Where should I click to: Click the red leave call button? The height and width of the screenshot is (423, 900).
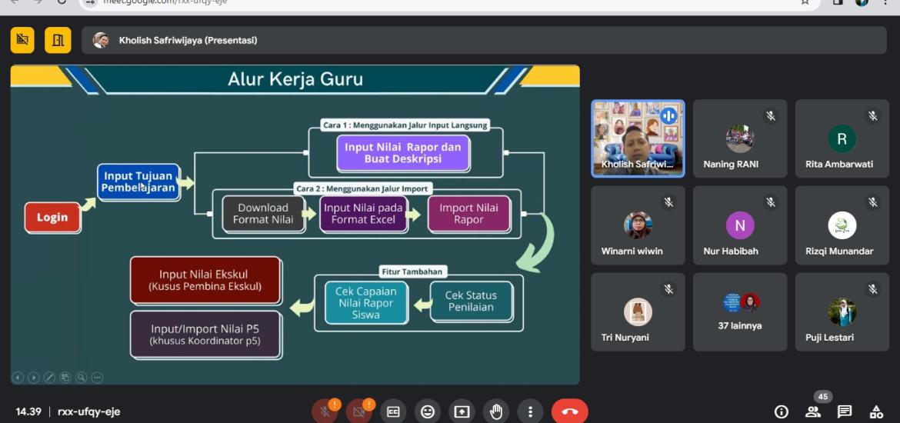[x=569, y=411]
